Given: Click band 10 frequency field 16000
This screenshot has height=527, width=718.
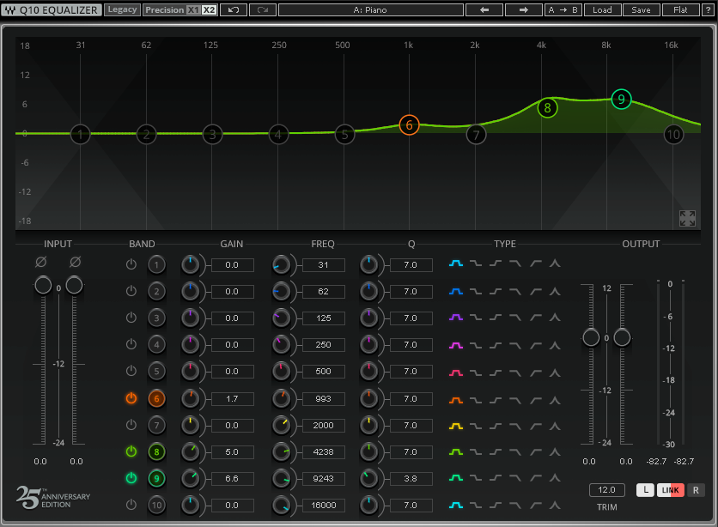Looking at the screenshot, I should coord(323,505).
